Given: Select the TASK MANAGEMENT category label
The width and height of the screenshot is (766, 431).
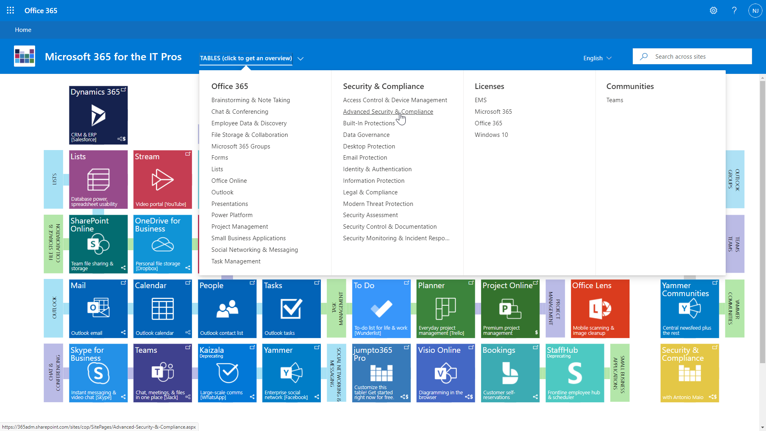Looking at the screenshot, I should point(336,309).
